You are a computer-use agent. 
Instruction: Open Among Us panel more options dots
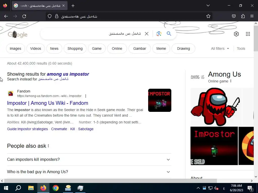click(231, 81)
